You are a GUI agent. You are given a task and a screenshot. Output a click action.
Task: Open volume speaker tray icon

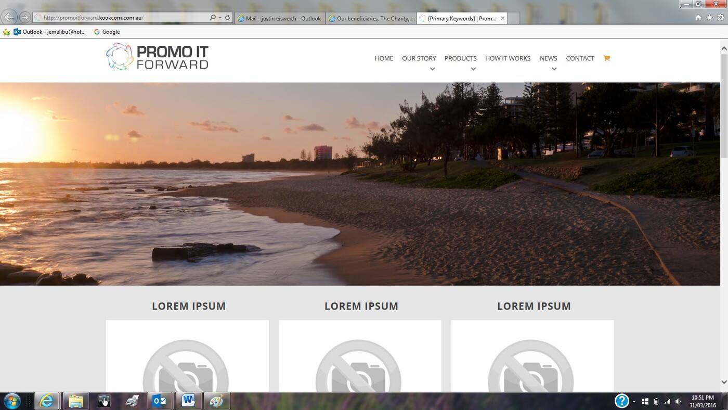point(678,401)
